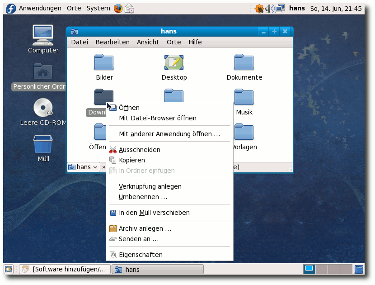Click the network connection tray icon
This screenshot has width=375, height=285.
click(281, 8)
